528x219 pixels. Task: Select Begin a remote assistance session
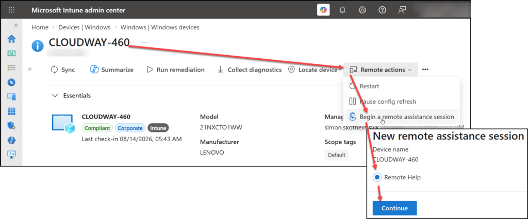(x=401, y=117)
